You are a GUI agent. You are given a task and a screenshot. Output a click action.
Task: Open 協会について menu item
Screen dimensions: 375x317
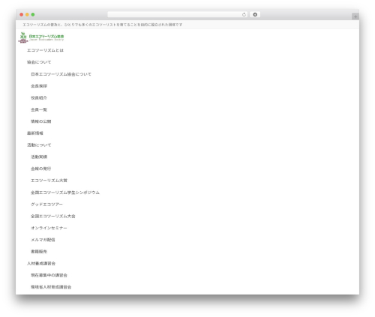tap(39, 62)
